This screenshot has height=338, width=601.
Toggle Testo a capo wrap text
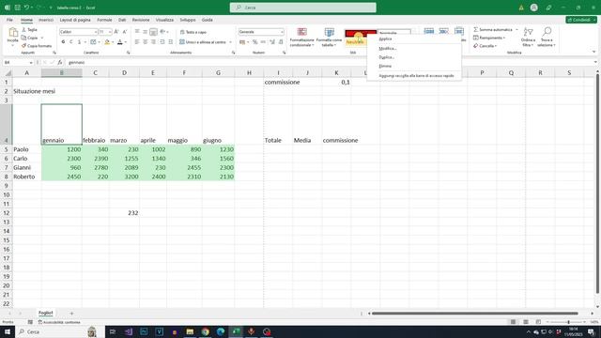pos(193,32)
